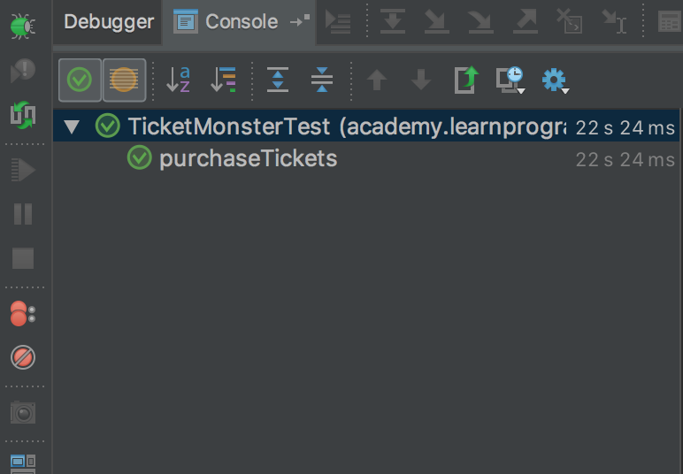Image resolution: width=683 pixels, height=474 pixels.
Task: Sort tests alphabetically
Action: pyautogui.click(x=179, y=80)
